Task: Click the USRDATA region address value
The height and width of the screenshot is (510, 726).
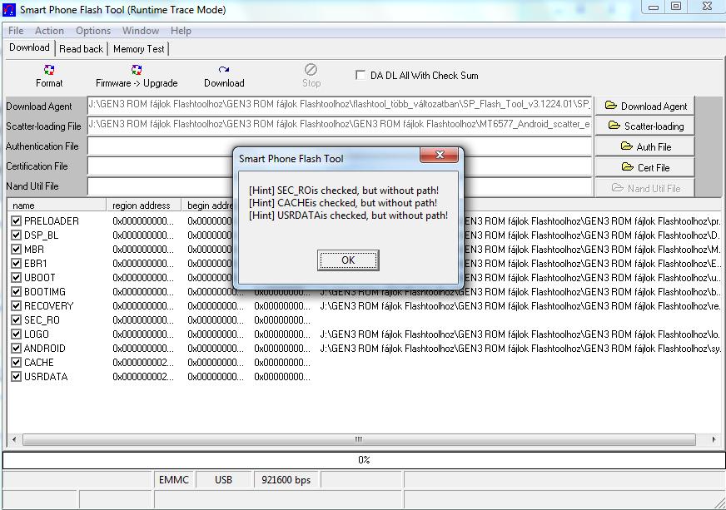Action: click(x=143, y=377)
